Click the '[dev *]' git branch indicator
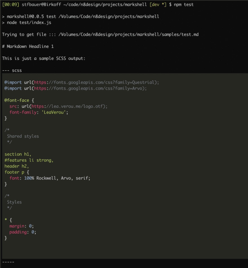The image size is (248, 268). 158,5
